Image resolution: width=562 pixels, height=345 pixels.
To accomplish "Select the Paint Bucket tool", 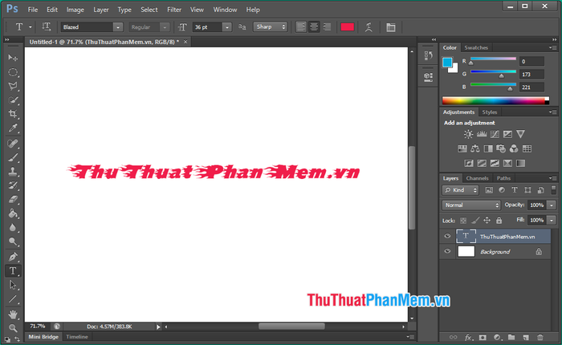I will (x=13, y=213).
